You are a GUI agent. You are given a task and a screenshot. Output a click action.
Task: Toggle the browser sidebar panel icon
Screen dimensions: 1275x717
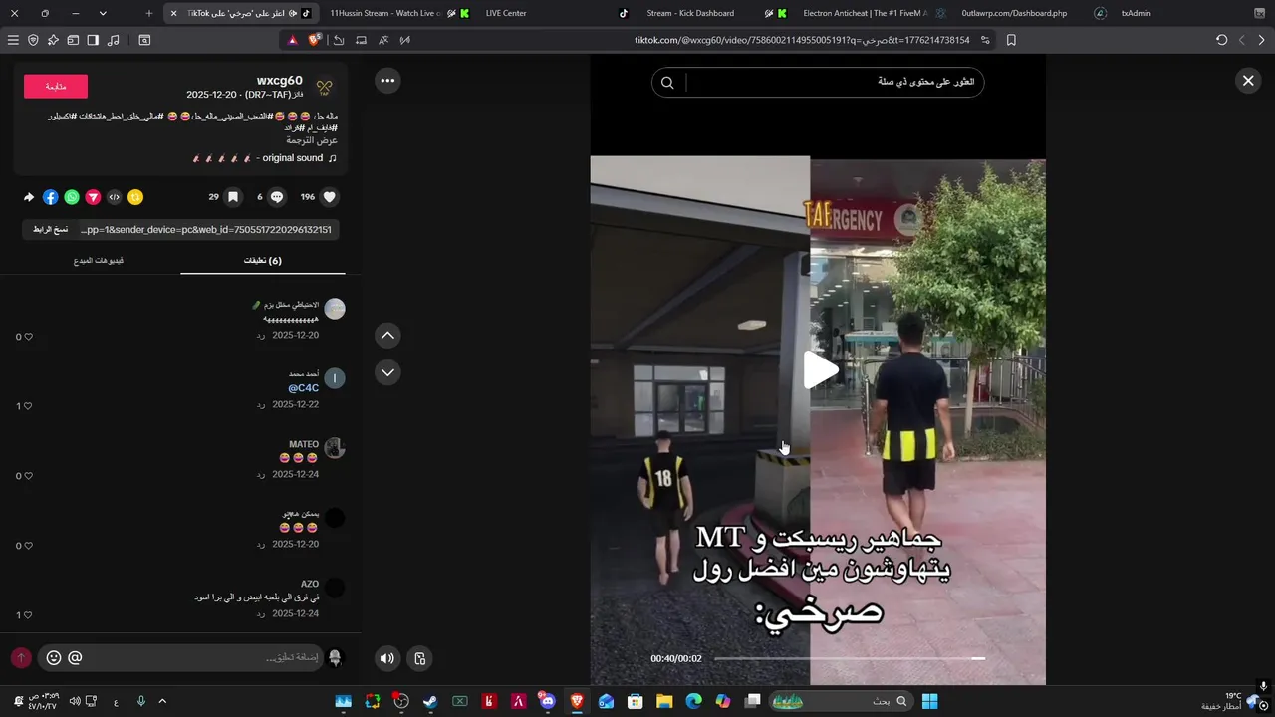(x=93, y=40)
